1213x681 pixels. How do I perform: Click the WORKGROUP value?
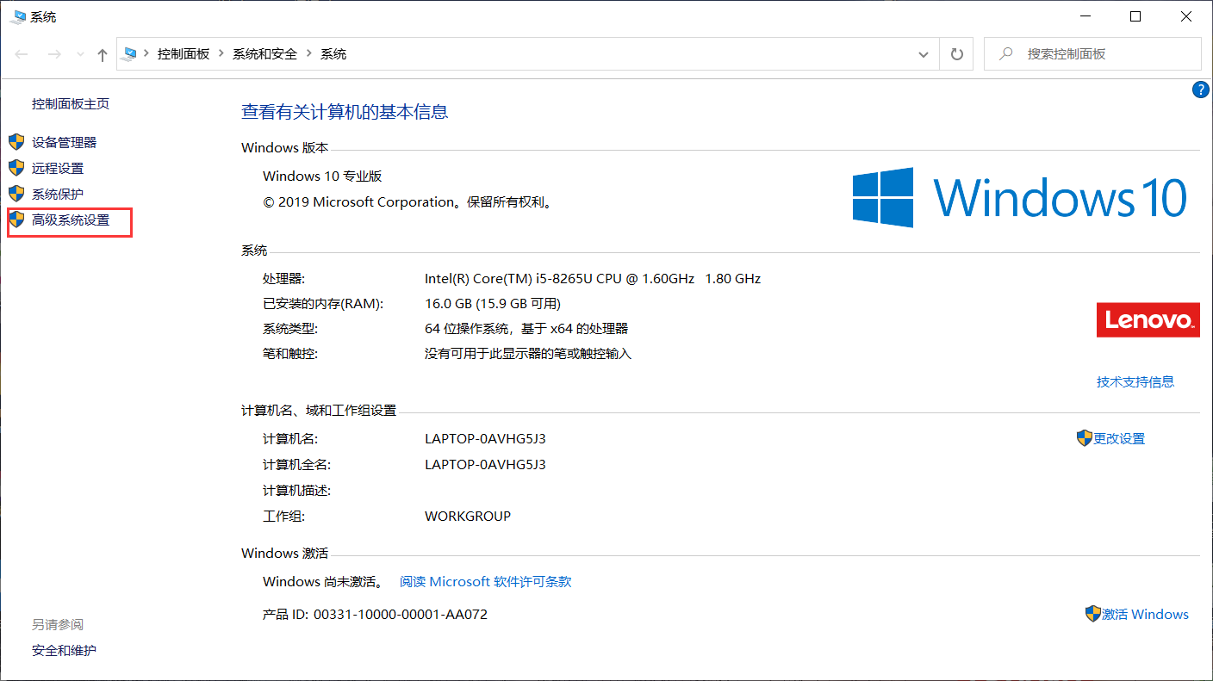click(468, 516)
